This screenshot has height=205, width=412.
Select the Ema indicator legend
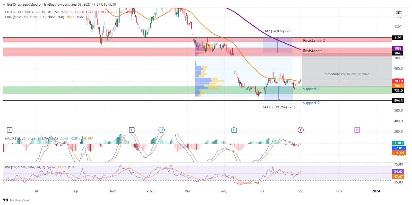pyautogui.click(x=35, y=17)
